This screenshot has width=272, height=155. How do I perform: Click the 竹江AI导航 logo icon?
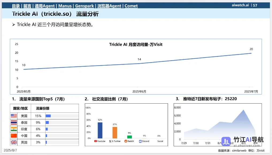(x=226, y=141)
